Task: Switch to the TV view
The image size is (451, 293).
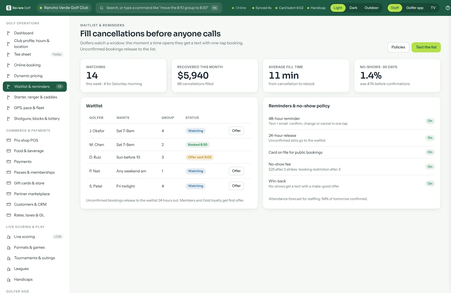Action: (x=433, y=8)
